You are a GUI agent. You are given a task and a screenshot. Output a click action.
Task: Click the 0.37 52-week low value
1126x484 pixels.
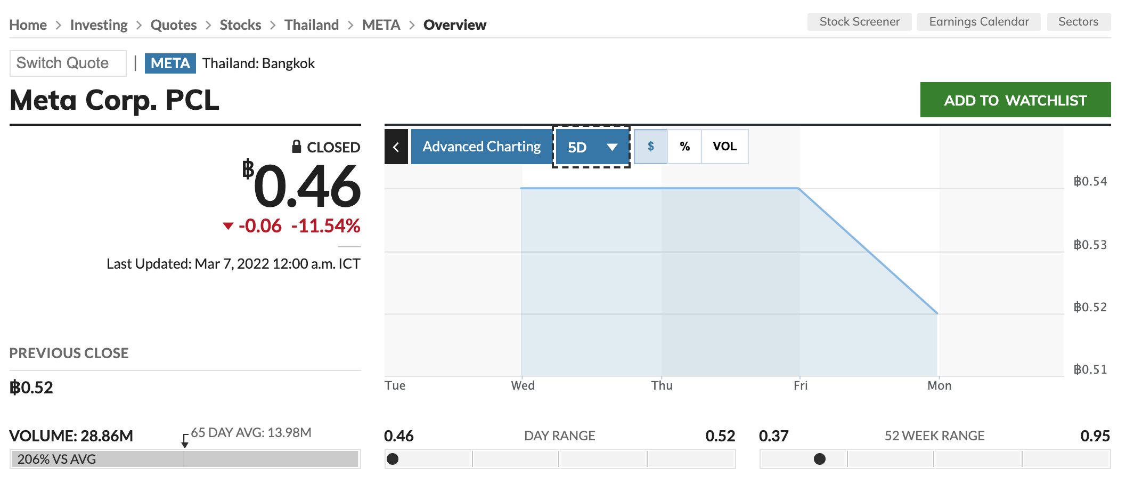coord(774,436)
